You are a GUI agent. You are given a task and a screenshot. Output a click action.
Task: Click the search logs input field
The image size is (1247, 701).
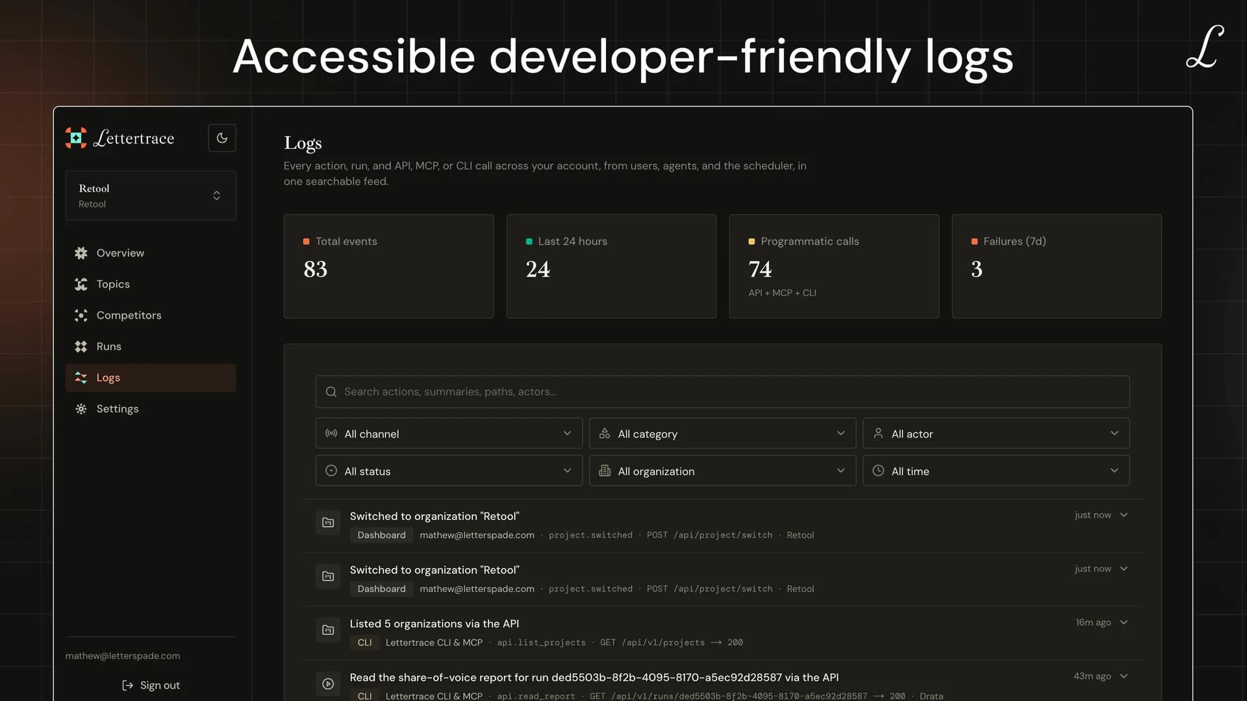pos(722,392)
